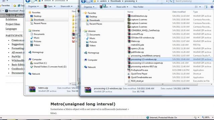The height and width of the screenshot is (120, 214).
Task: Select processing-arduino-0017.zip icon
Action: (129, 66)
